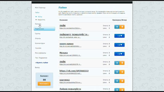Open the Лайкни пожалуйста task title
Viewport: 164px width, 92px height.
(x=70, y=89)
